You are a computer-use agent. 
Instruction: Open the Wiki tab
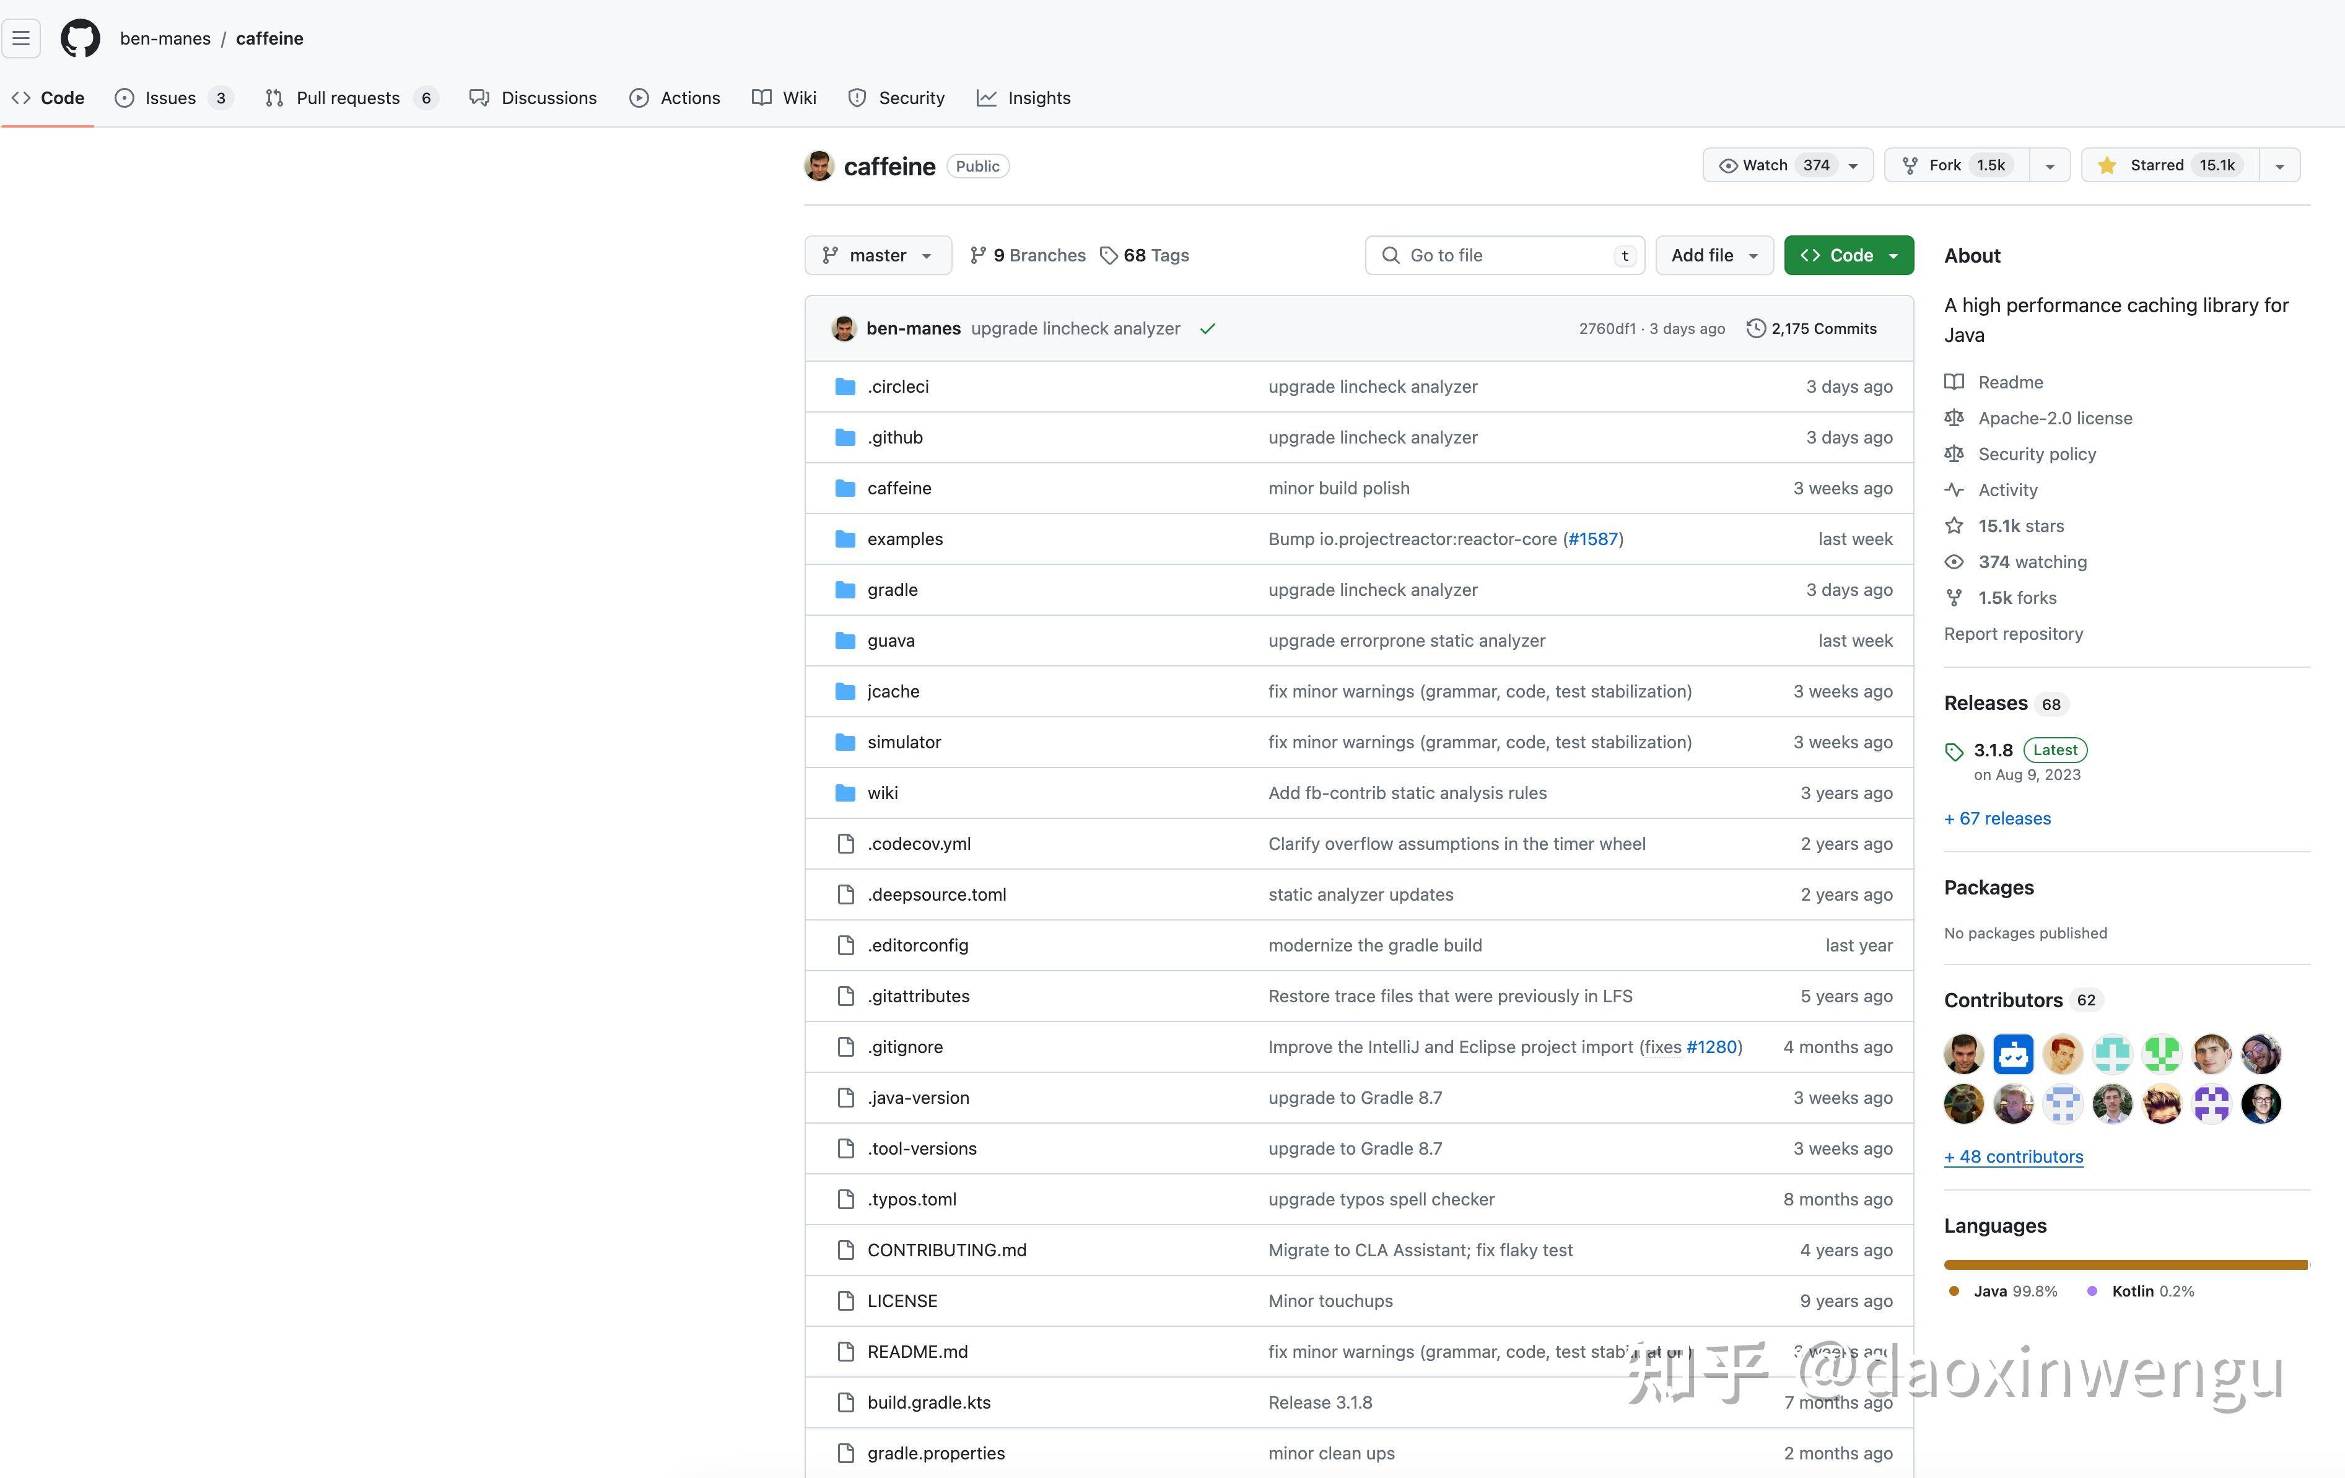pyautogui.click(x=784, y=98)
